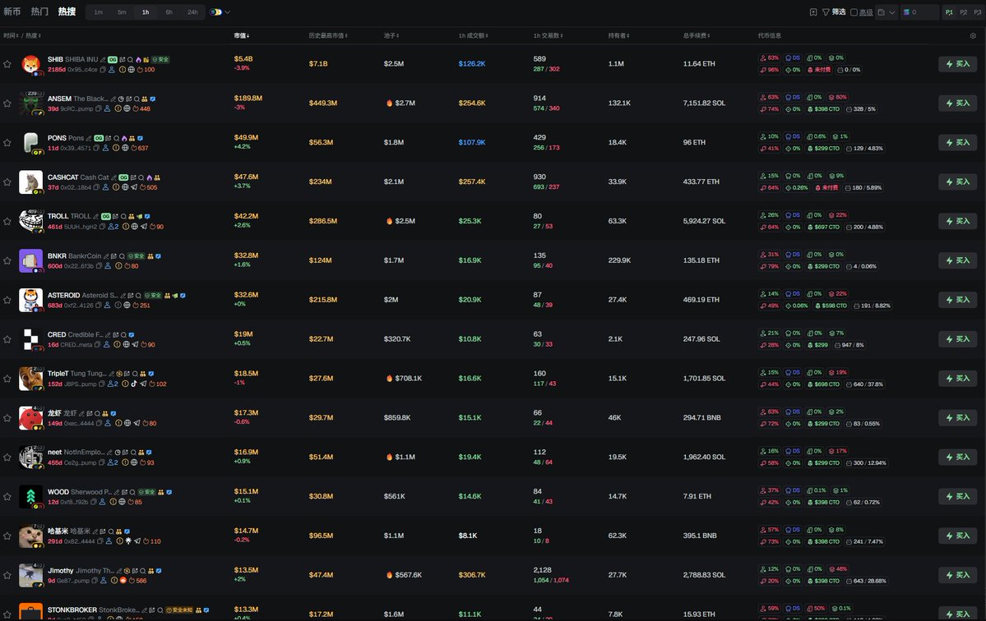Open the SHIB token logo

(30, 64)
